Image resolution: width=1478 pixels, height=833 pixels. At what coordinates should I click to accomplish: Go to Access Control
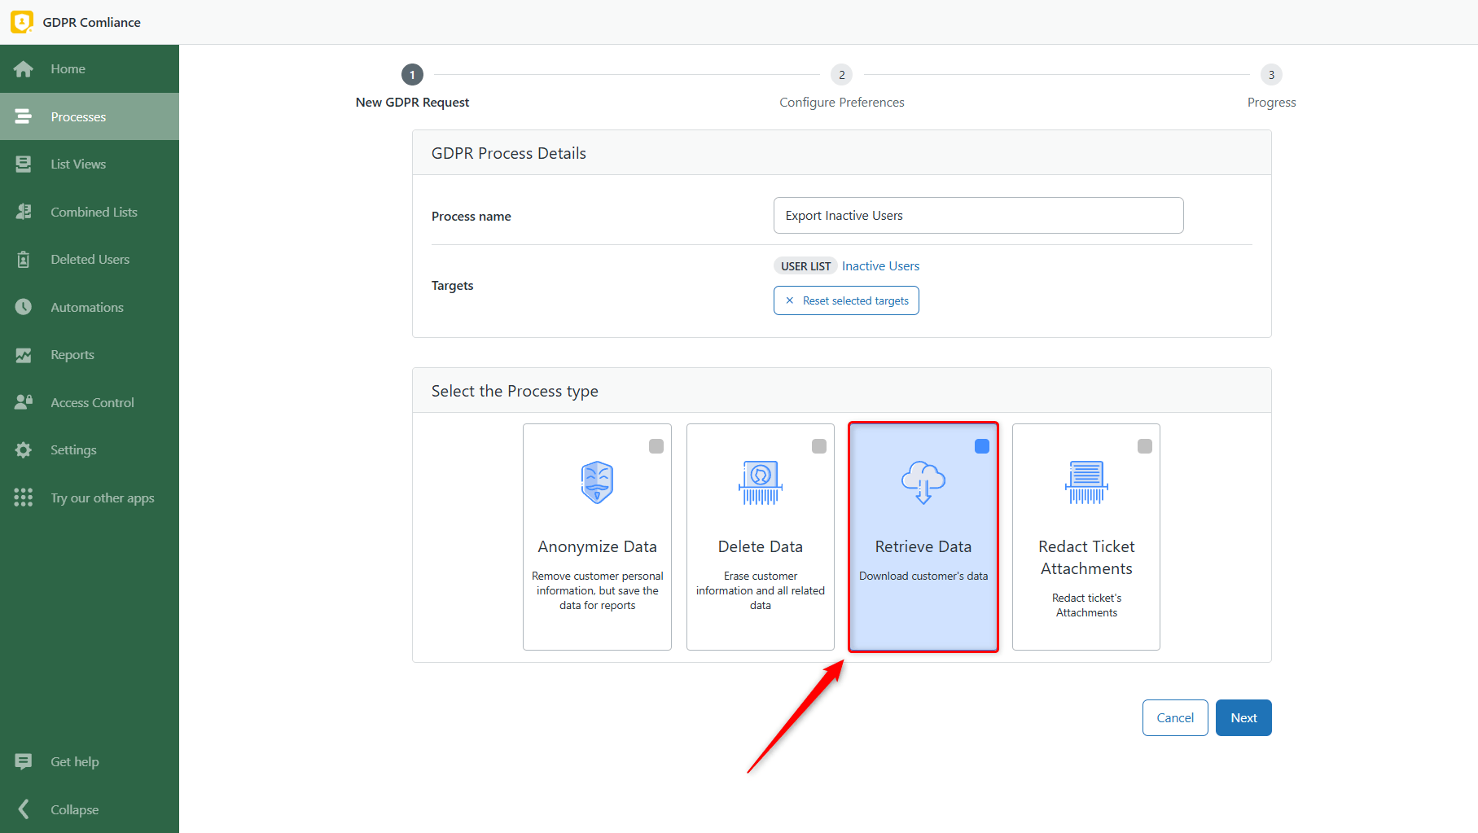[90, 402]
